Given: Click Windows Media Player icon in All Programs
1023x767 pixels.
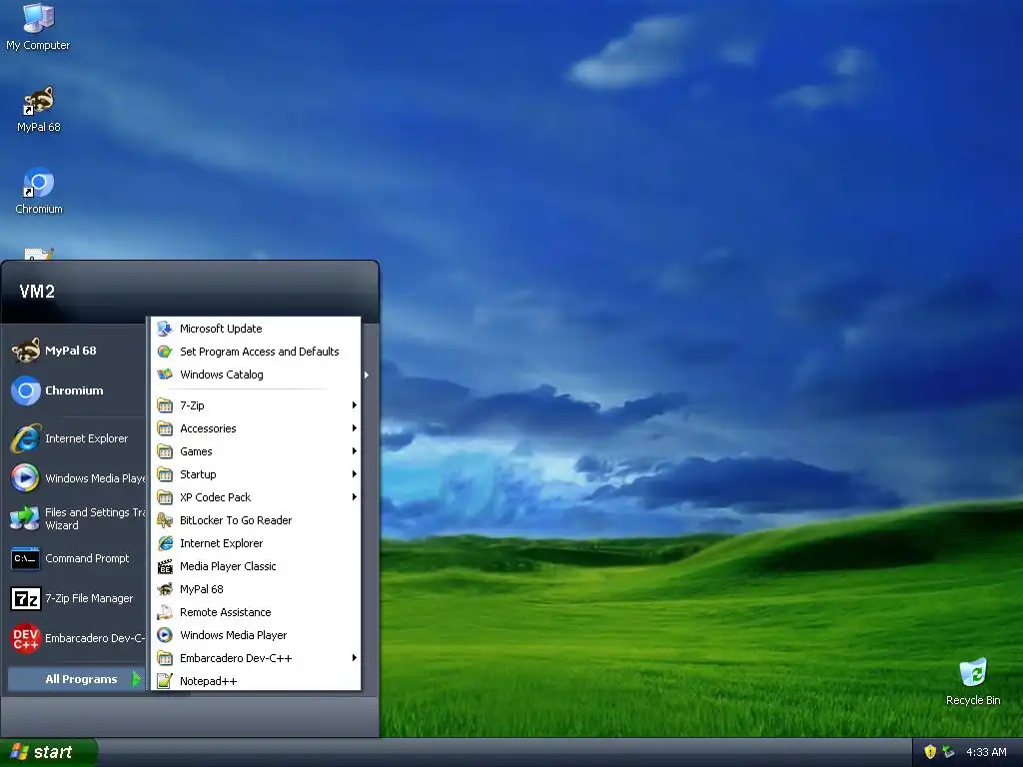Looking at the screenshot, I should coord(165,635).
